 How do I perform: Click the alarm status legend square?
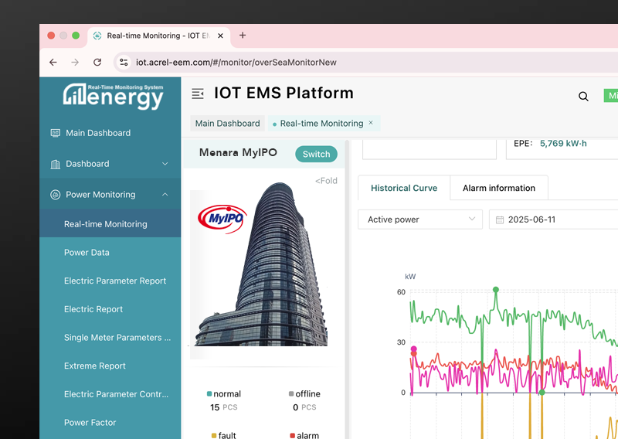(292, 435)
